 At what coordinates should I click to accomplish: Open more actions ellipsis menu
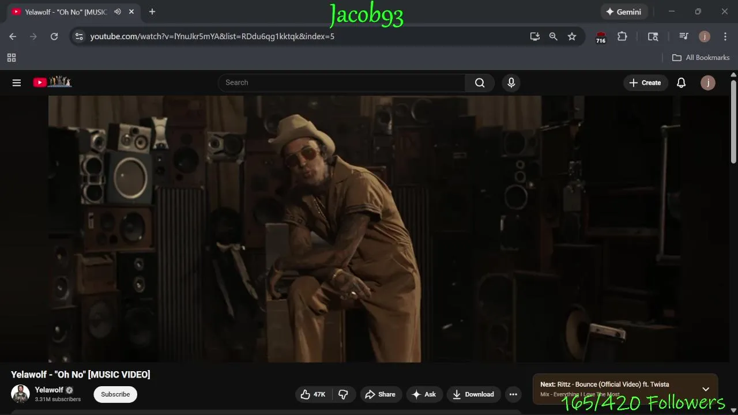point(513,394)
